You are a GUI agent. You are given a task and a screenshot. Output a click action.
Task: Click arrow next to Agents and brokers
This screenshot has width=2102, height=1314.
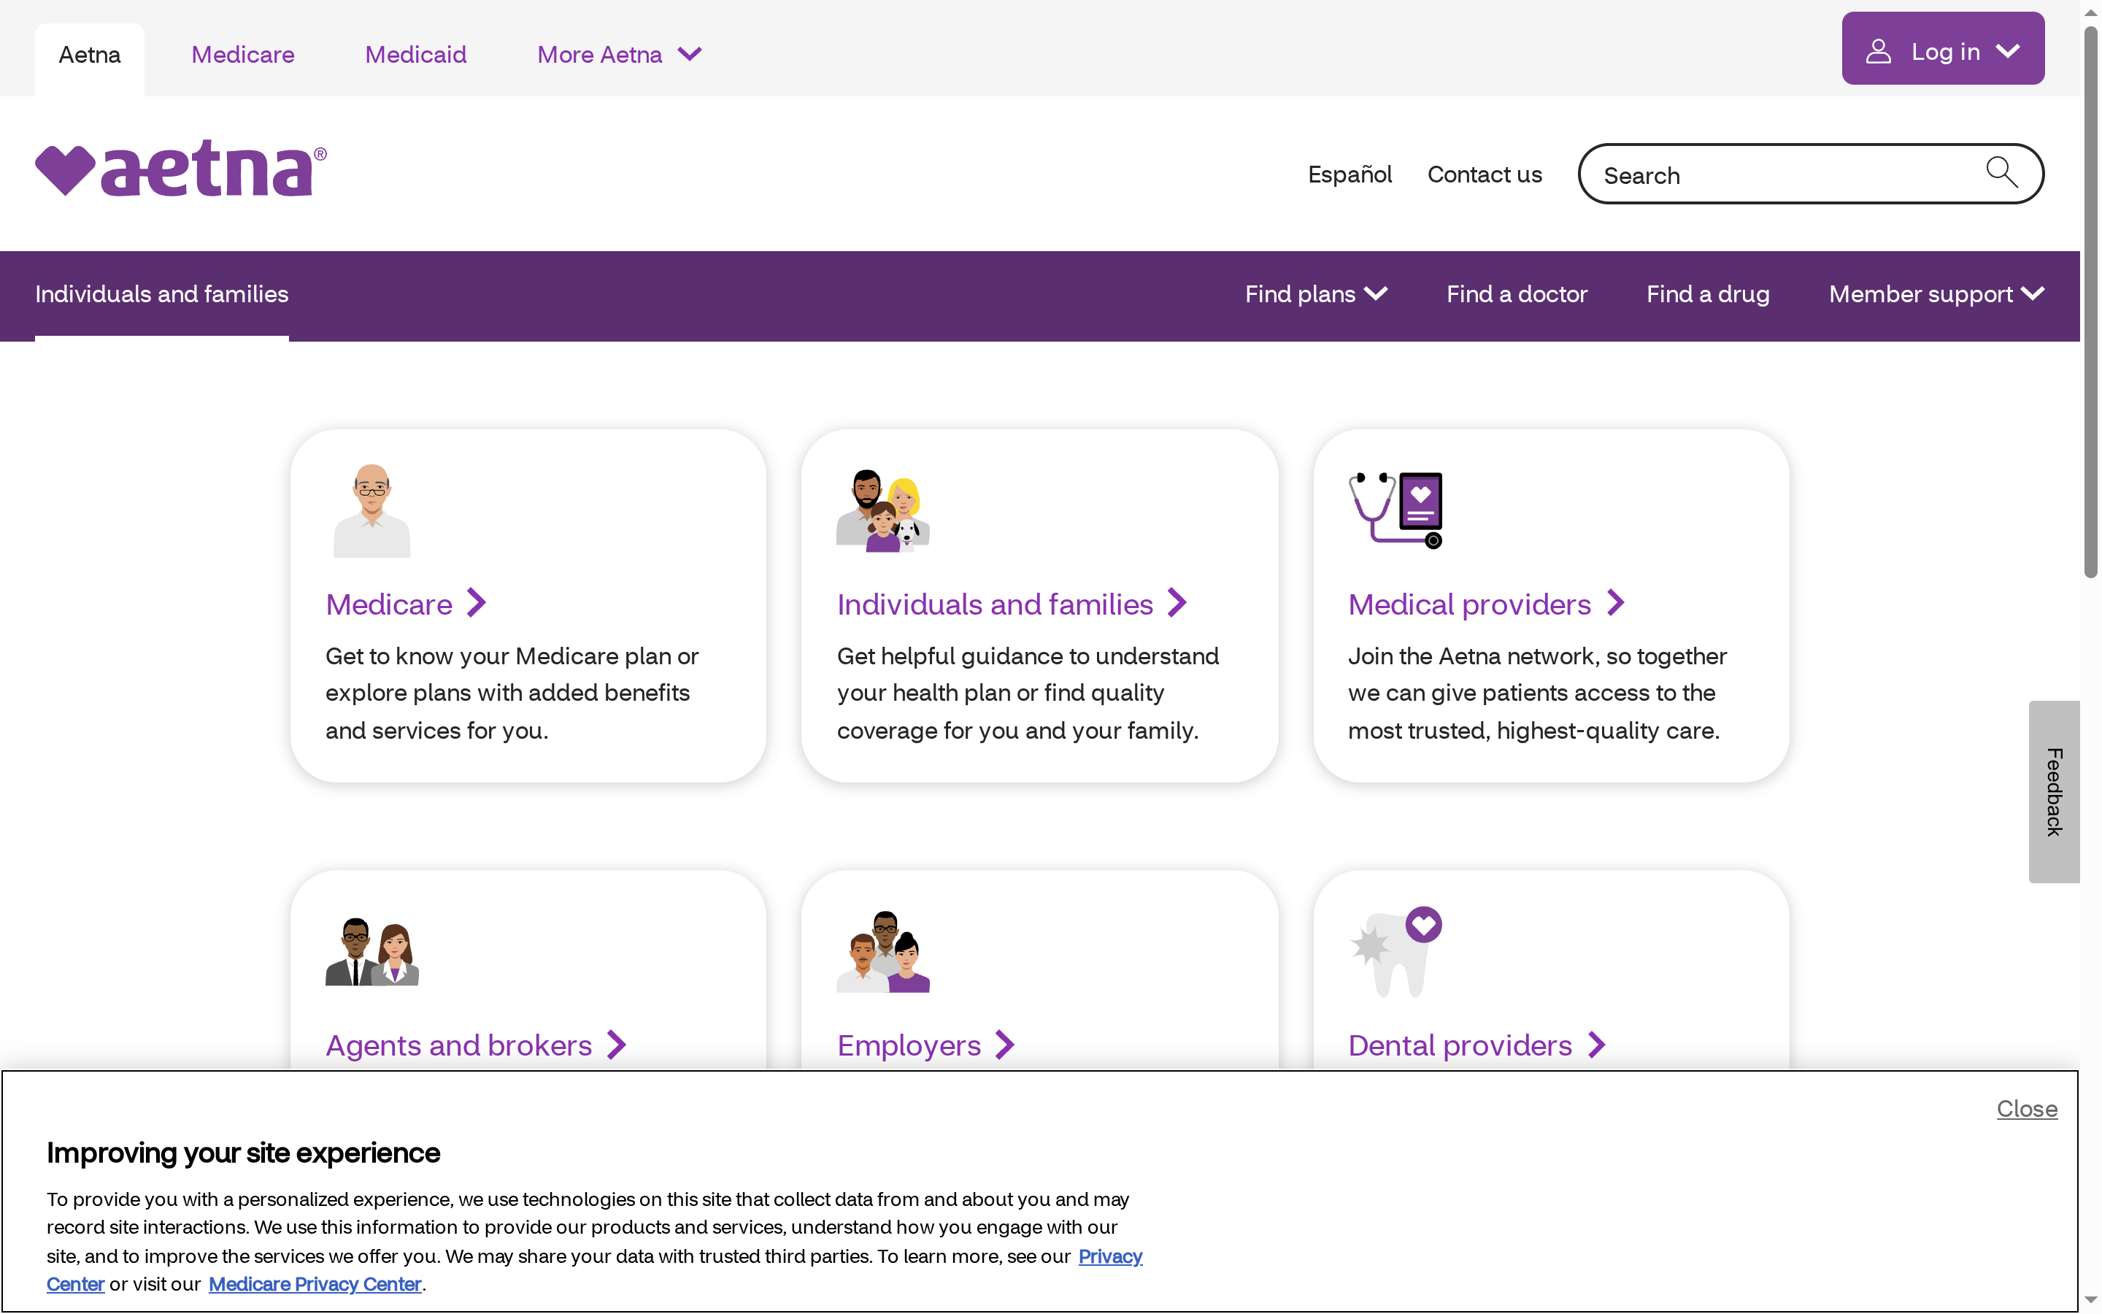tap(617, 1045)
